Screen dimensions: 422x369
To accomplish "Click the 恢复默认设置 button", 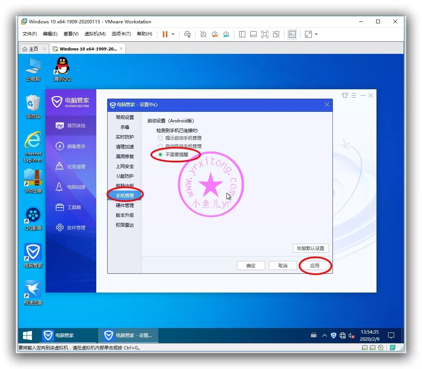I will [x=310, y=249].
